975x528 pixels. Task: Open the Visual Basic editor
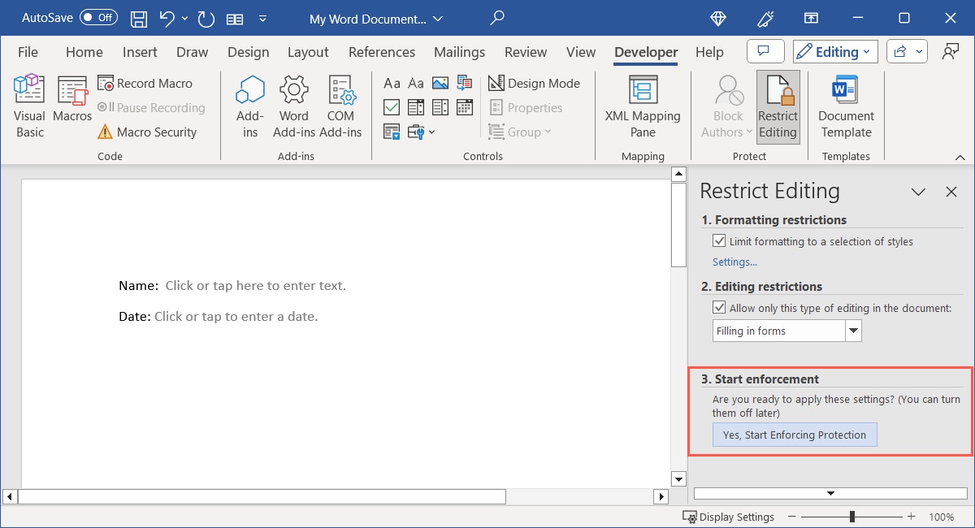(x=28, y=104)
